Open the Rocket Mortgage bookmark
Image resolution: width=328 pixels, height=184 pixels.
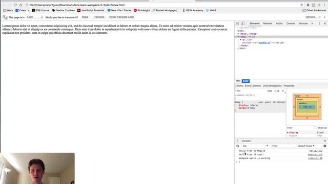(166, 10)
